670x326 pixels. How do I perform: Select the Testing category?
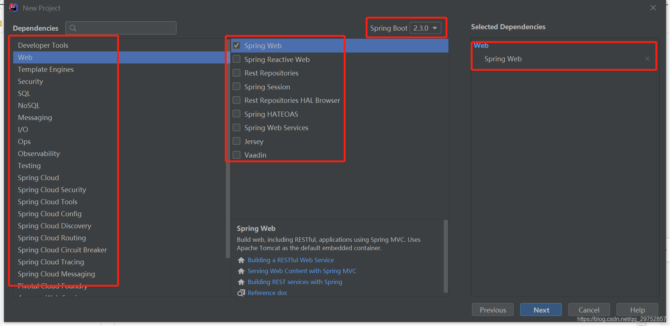[x=119, y=166]
